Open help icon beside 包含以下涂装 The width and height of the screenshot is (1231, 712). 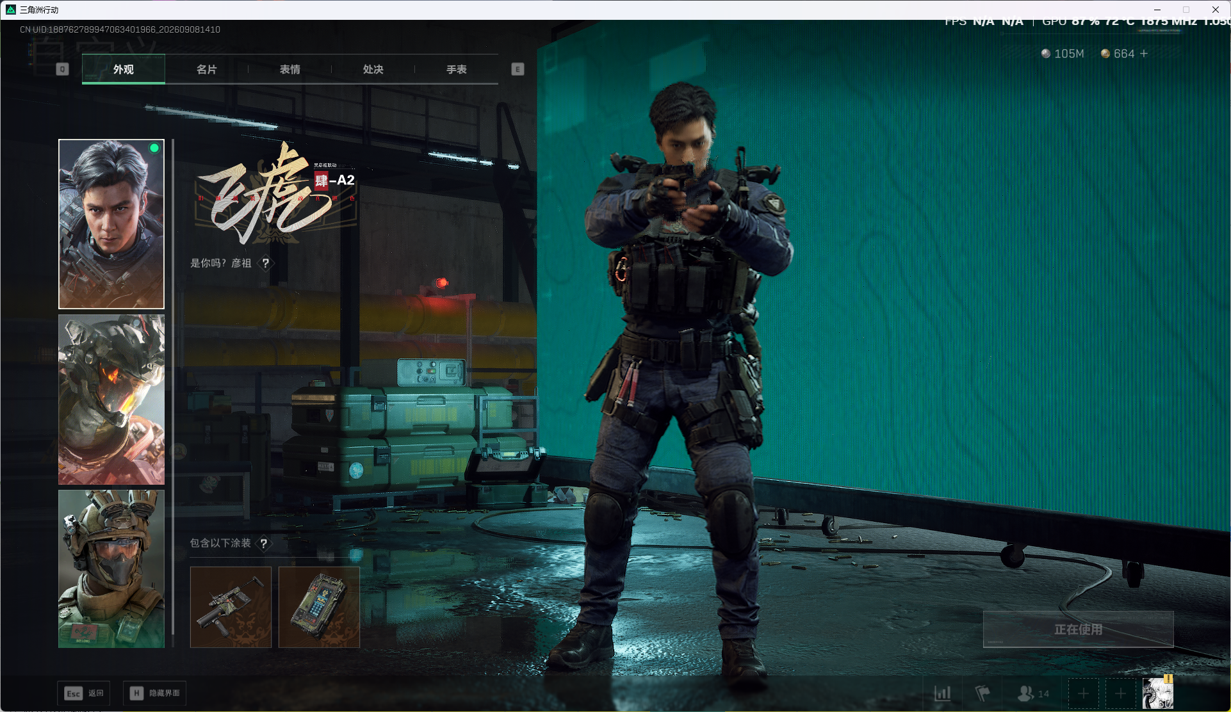tap(264, 544)
